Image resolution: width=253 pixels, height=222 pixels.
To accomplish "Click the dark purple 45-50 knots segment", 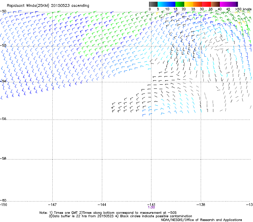I will [x=233, y=4].
